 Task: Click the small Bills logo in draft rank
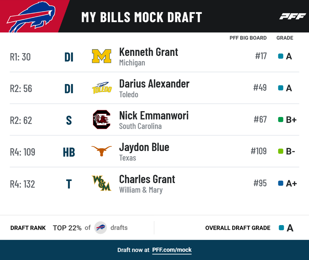[x=100, y=228]
